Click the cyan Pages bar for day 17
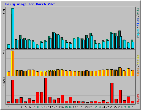 coord(75,44)
